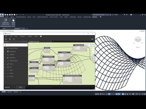The image size is (146, 109).
Task: Open the Autodesk App Store cart icon
Action: pyautogui.click(x=124, y=15)
